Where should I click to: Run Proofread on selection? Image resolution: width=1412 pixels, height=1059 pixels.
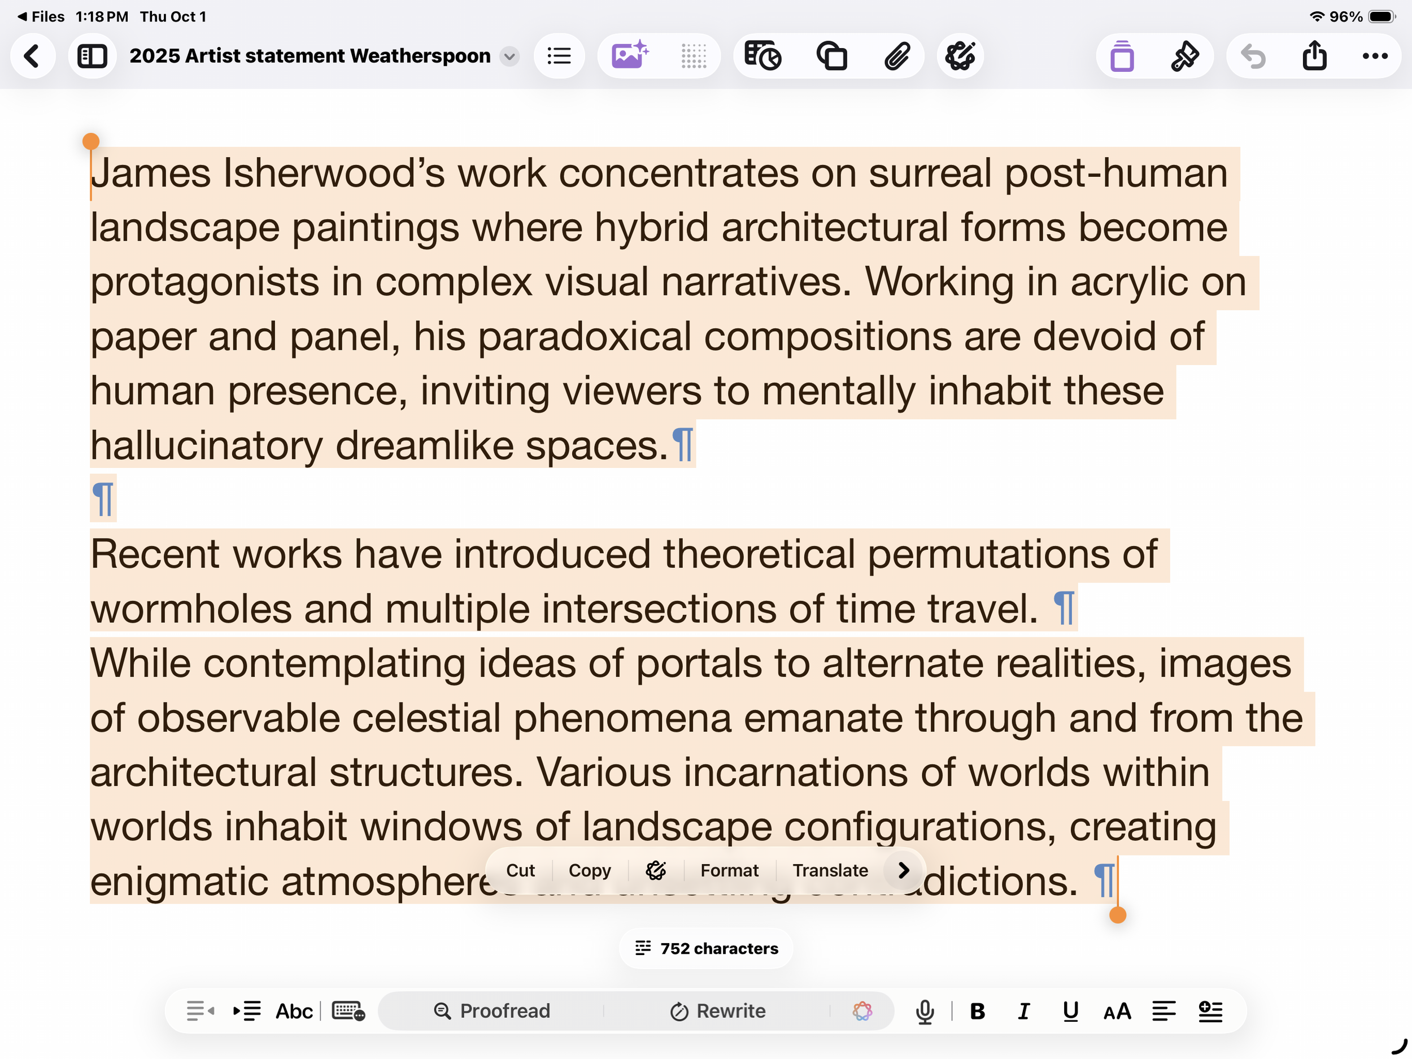tap(491, 1010)
